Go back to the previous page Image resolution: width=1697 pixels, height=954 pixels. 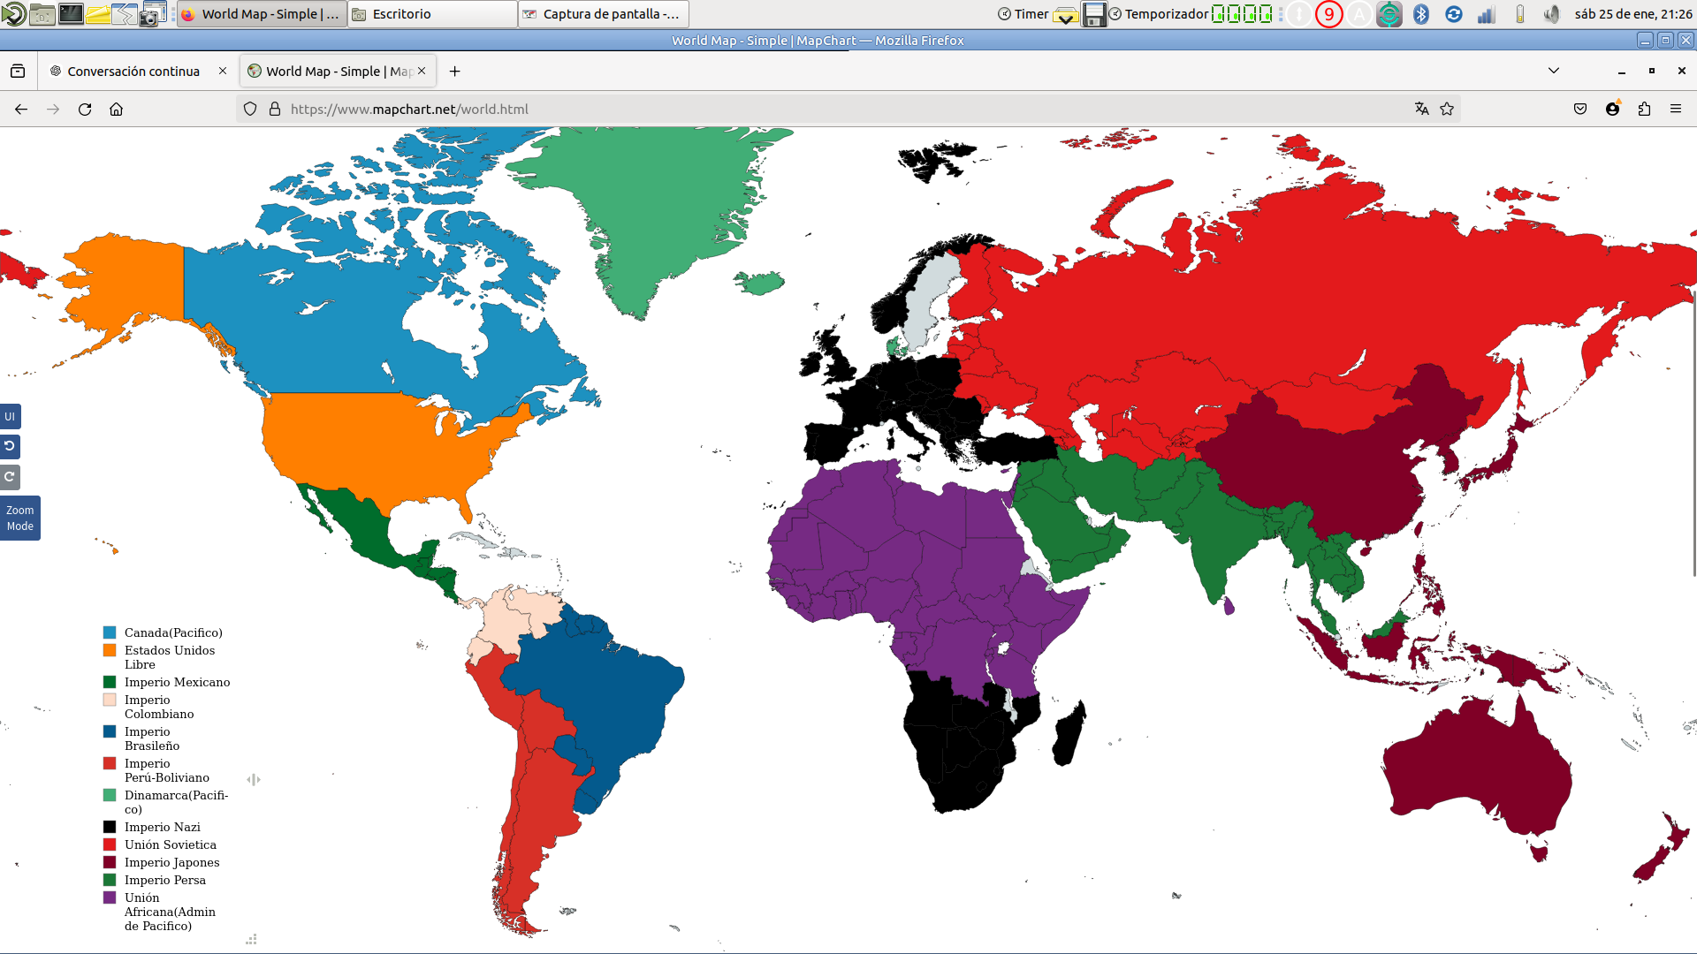pyautogui.click(x=21, y=109)
